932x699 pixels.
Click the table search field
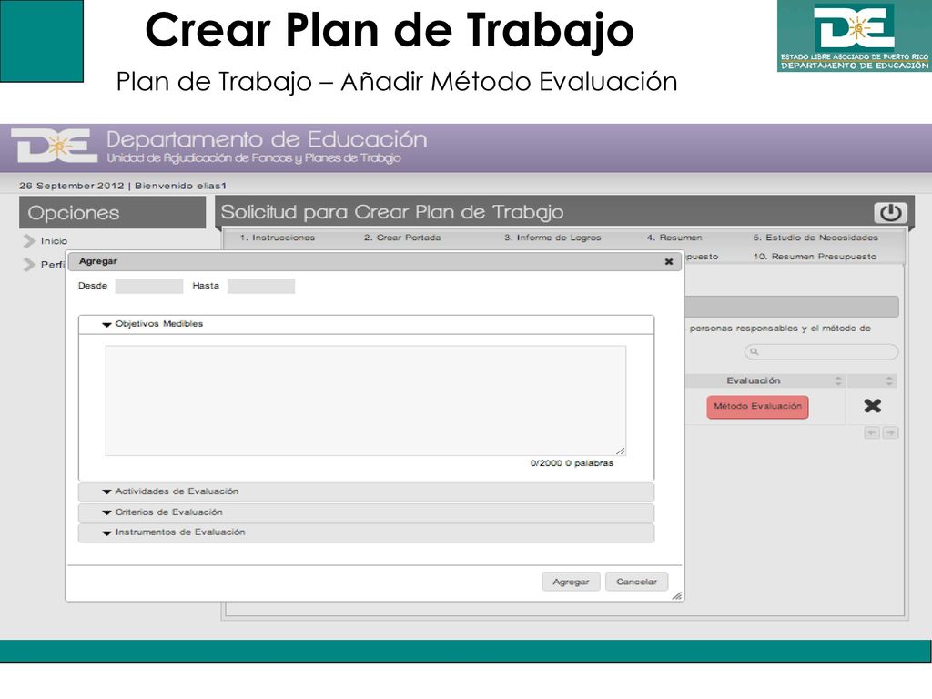tap(821, 352)
